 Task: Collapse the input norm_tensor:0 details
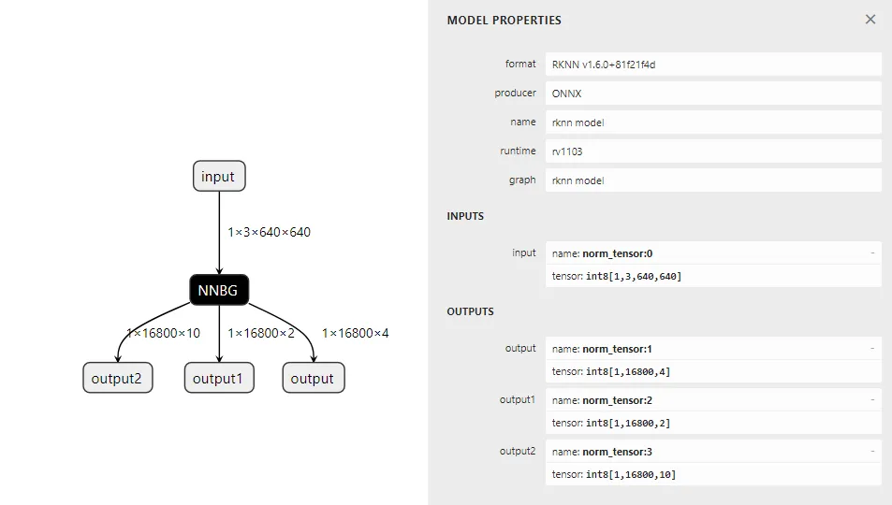[x=872, y=253]
